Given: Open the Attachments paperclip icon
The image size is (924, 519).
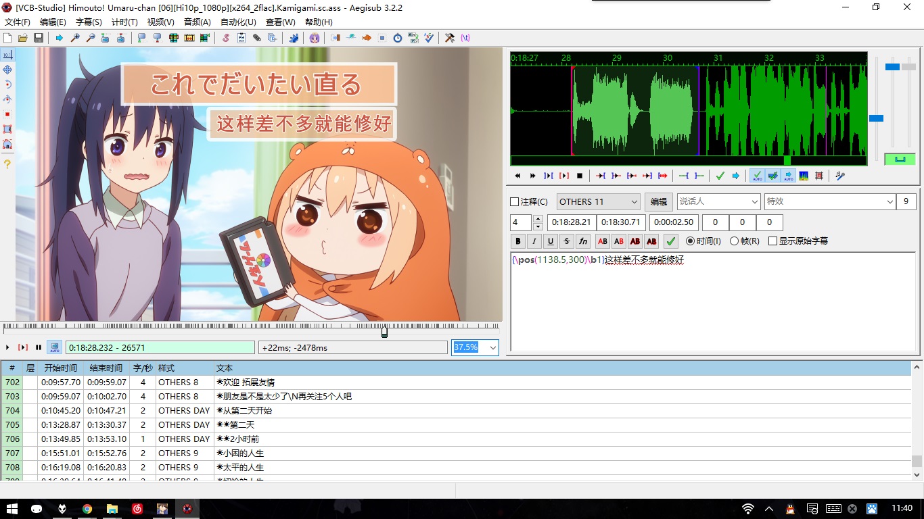Looking at the screenshot, I should [x=256, y=38].
